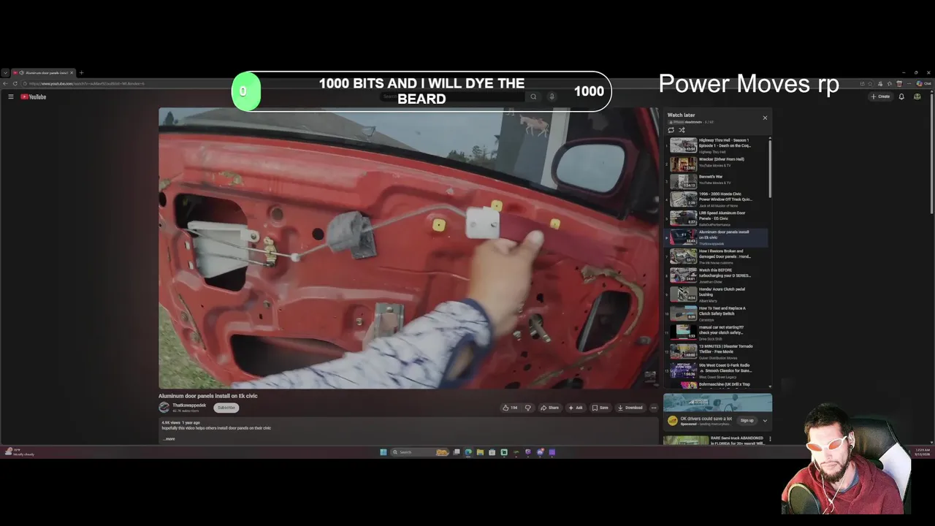Click the Thatkswappedek channel avatar

[164, 407]
